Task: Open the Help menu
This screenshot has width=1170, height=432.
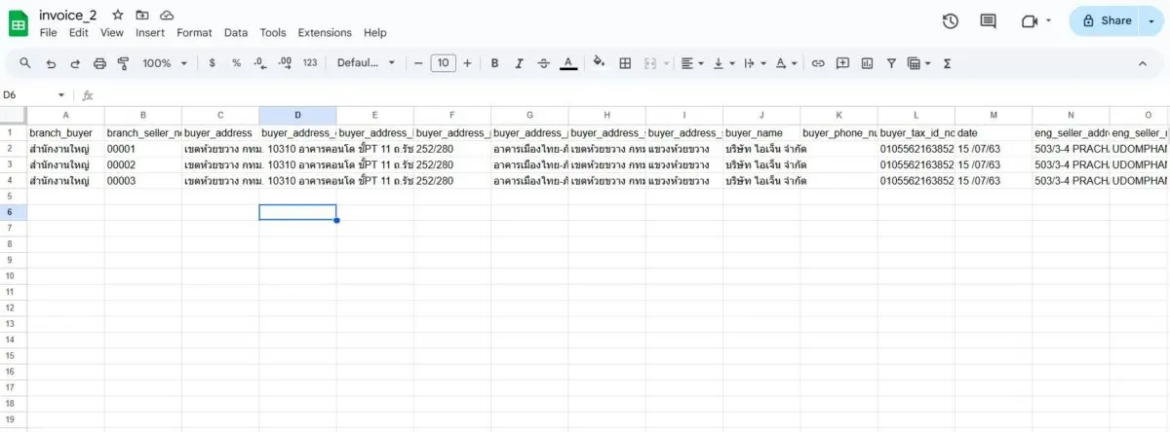Action: point(375,32)
